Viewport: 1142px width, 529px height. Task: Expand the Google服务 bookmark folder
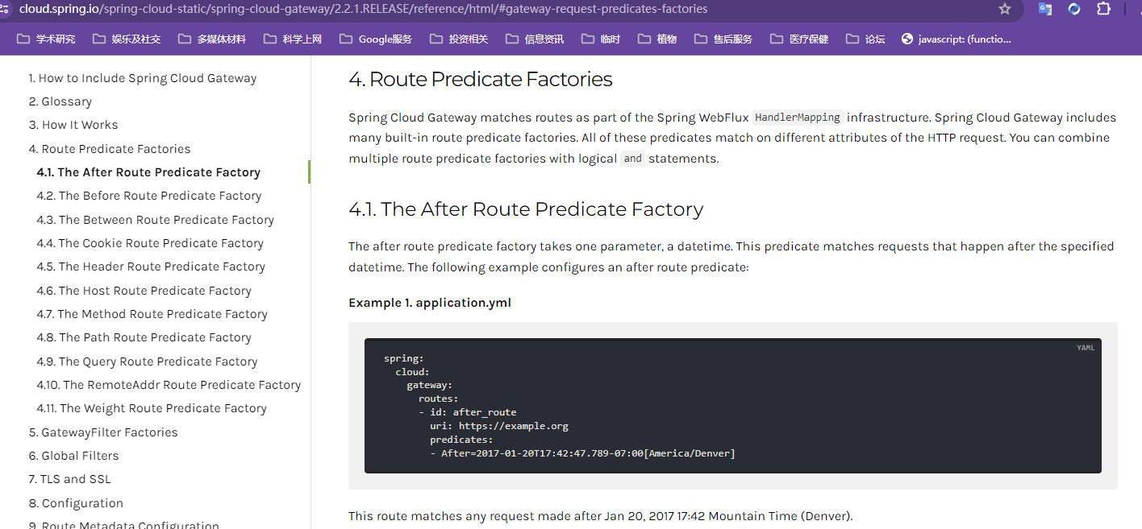pos(376,39)
